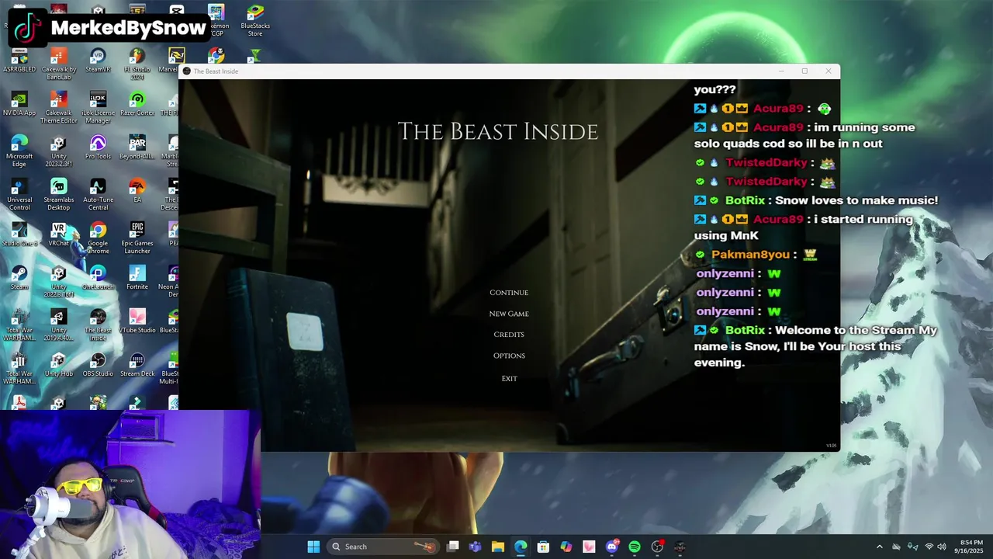Viewport: 993px width, 559px height.
Task: Open Auto-Tune Central desktop icon
Action: [x=98, y=194]
